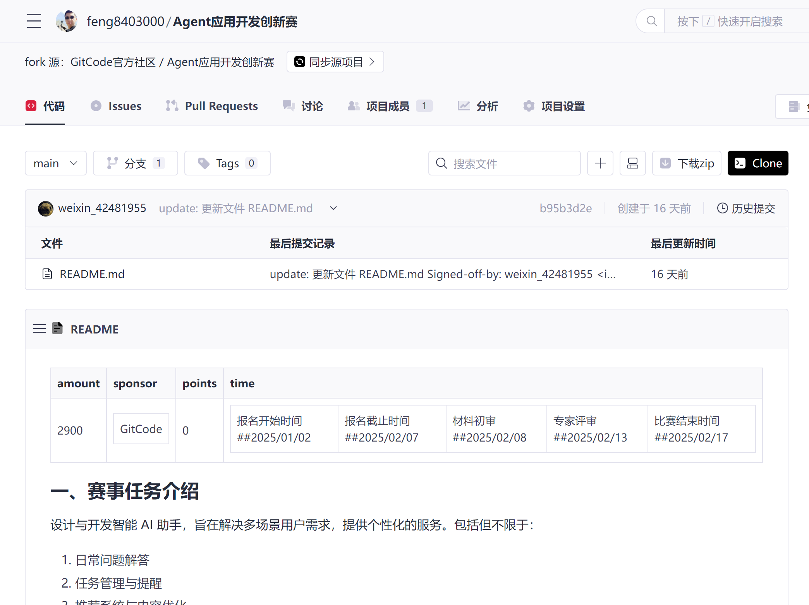Toggle README outline list icon
This screenshot has height=605, width=809.
click(39, 329)
